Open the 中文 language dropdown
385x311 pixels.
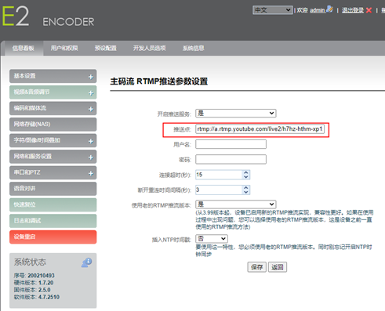273,10
